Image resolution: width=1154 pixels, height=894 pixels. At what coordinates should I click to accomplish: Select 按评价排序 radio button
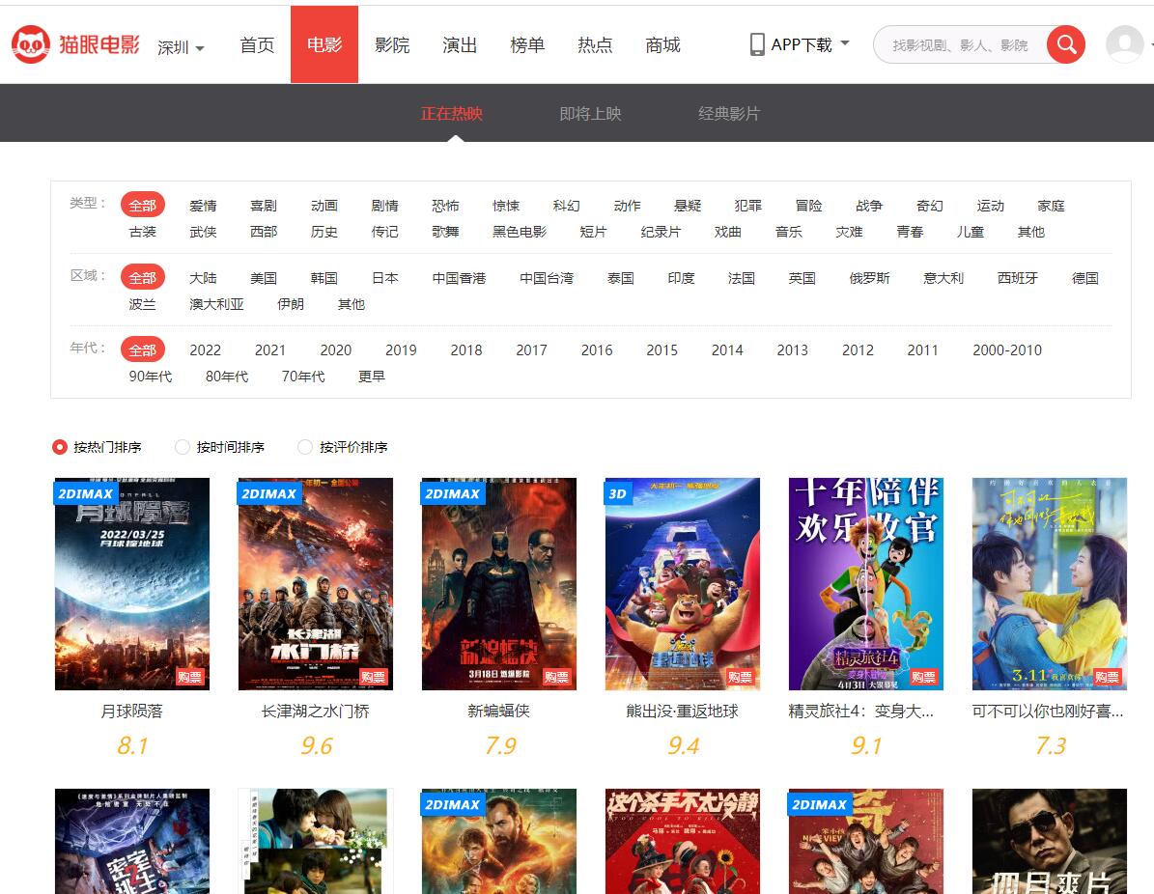tap(305, 447)
